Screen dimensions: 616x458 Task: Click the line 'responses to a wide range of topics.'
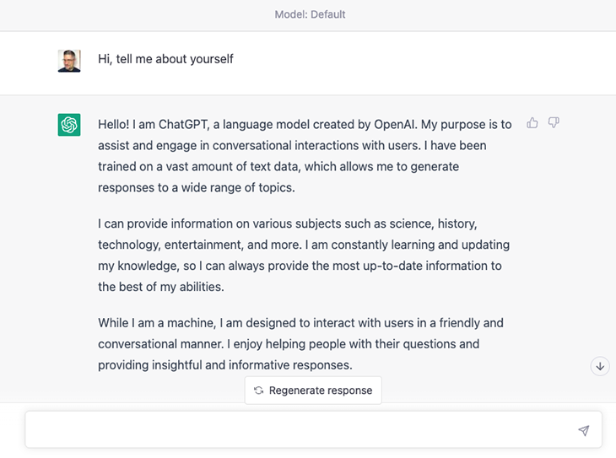click(x=196, y=188)
